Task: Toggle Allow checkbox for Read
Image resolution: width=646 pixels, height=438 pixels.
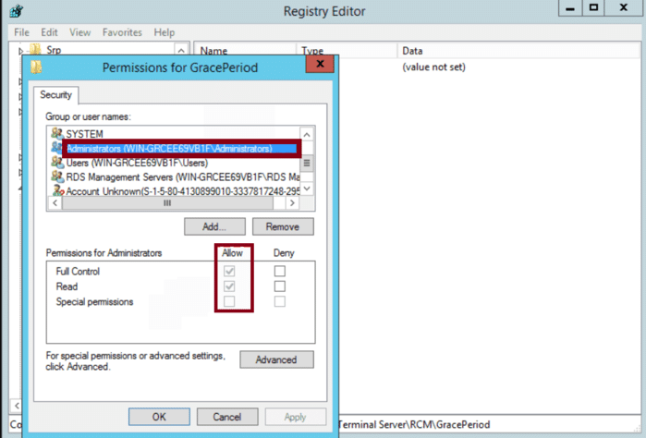Action: (x=229, y=286)
